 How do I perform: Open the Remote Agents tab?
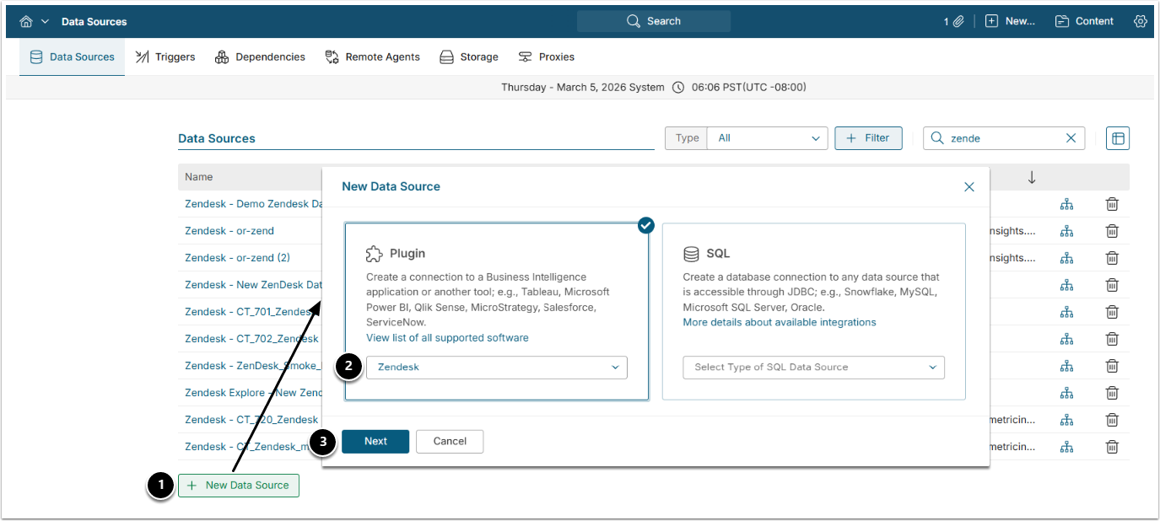(372, 57)
